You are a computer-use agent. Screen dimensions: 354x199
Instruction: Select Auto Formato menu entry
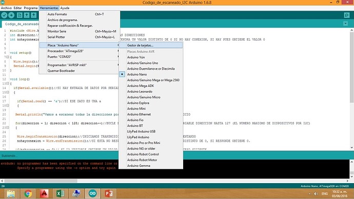coord(80,14)
